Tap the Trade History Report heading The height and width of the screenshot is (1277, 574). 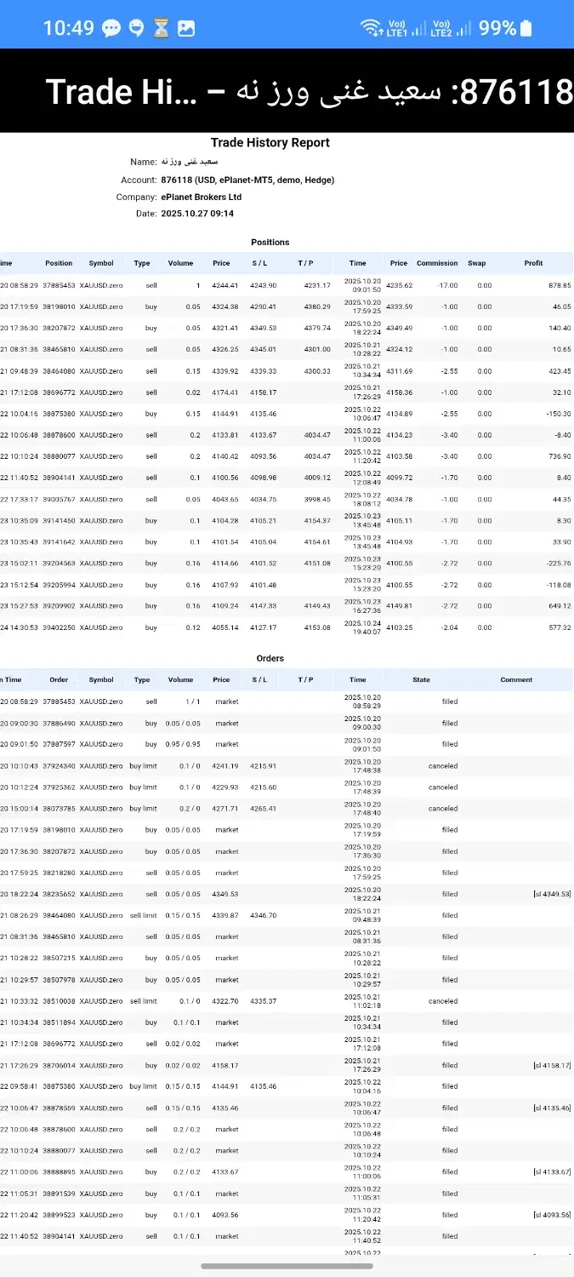pyautogui.click(x=270, y=142)
